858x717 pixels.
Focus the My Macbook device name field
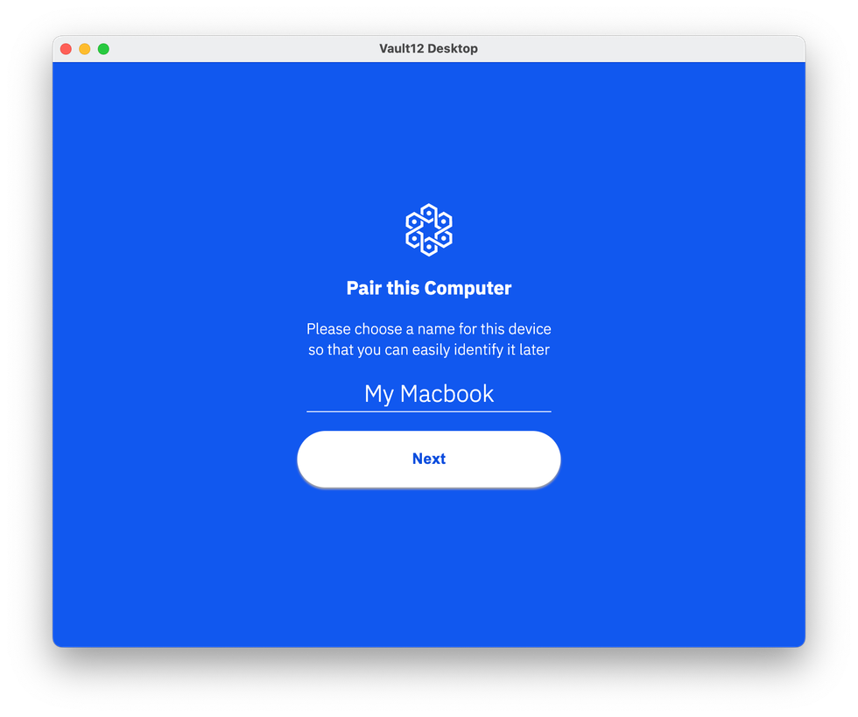(x=428, y=394)
